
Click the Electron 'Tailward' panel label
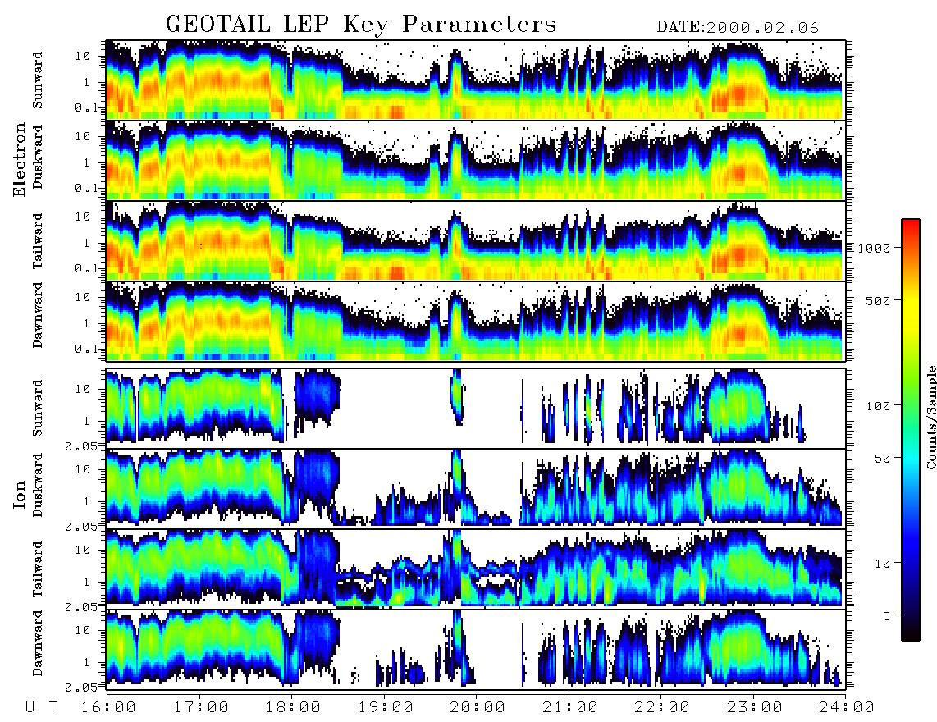(x=38, y=241)
